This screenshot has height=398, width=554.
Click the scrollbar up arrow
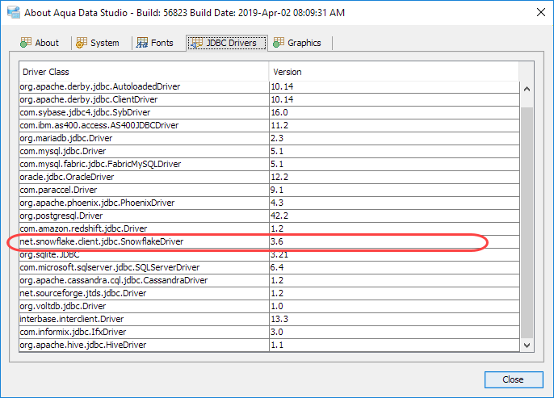527,89
